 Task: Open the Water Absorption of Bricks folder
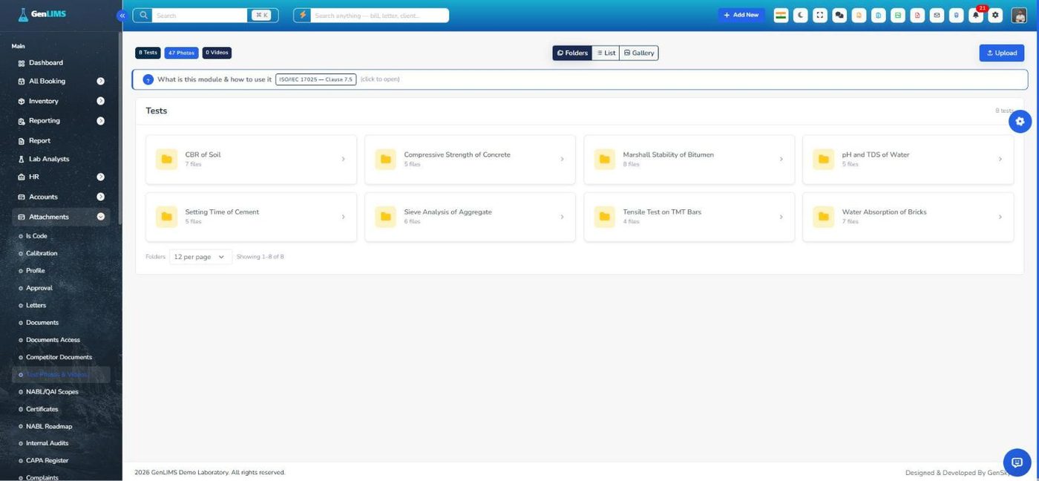908,217
